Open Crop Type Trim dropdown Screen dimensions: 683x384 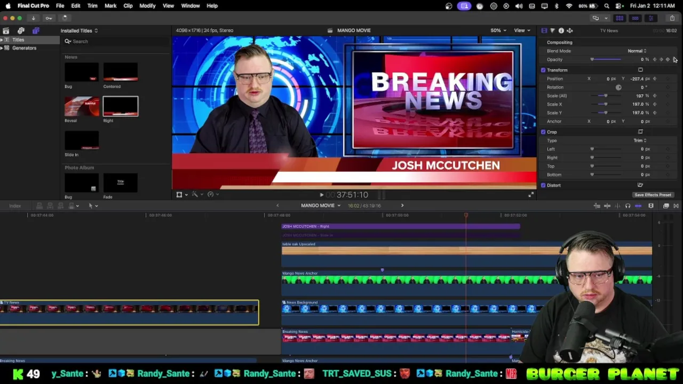click(640, 140)
